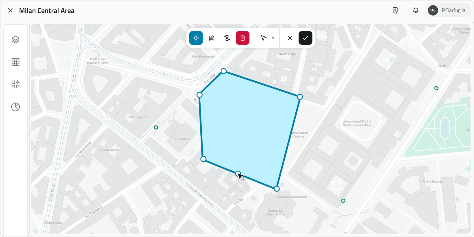Click the polygon's bottom-right vertex handle
The image size is (474, 237).
tap(277, 189)
